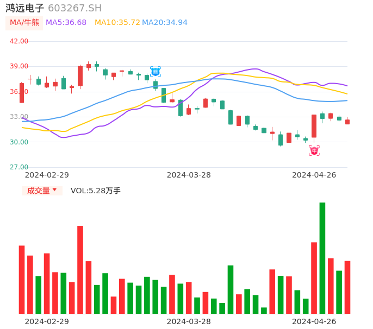Click the blue MA20 legend label
The width and height of the screenshot is (373, 329).
coord(165,23)
